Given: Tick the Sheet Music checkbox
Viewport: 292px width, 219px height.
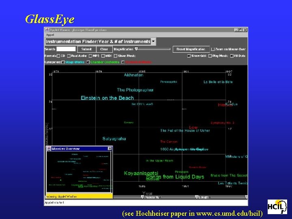Looking at the screenshot, I should (x=116, y=56).
